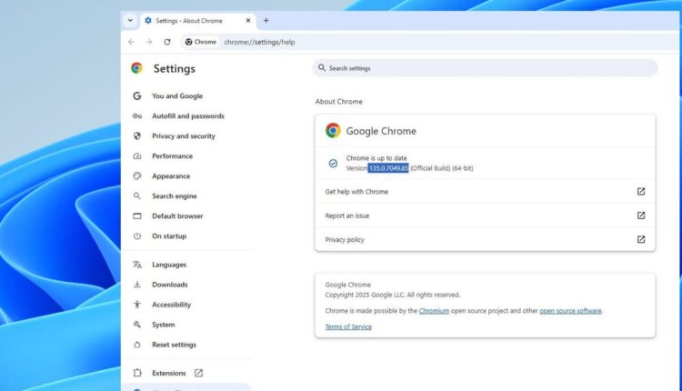
Task: Click the Chrome logo beside Settings title
Action: coord(136,68)
